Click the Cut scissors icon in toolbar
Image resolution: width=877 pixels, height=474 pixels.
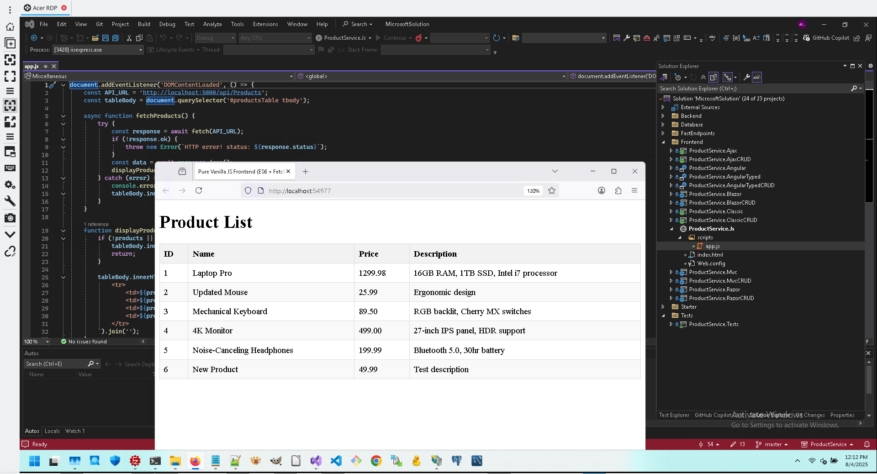point(129,38)
